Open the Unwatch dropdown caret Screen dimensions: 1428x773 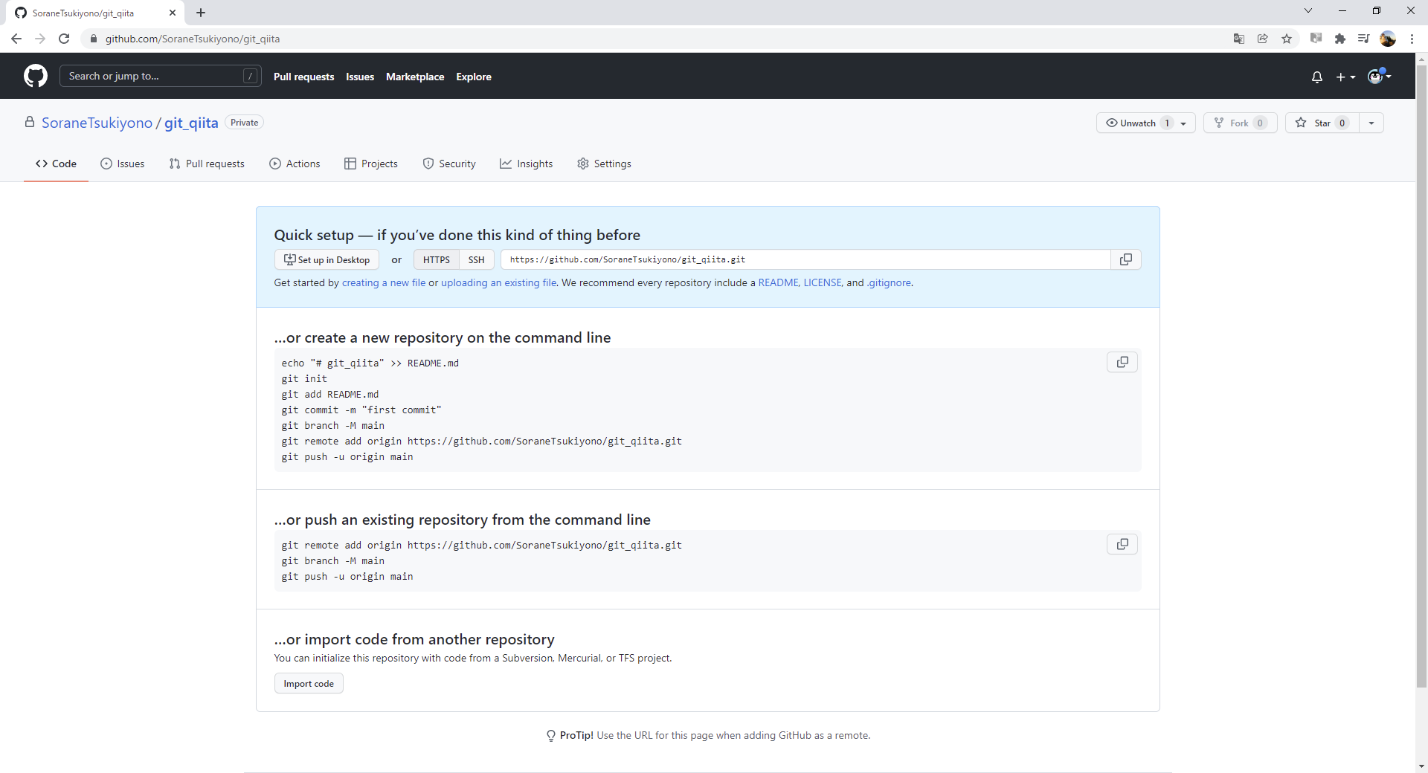(x=1183, y=123)
